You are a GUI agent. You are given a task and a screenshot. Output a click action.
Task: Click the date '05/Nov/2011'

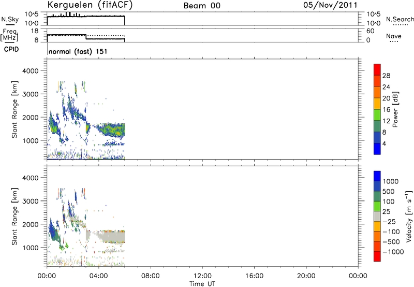click(330, 5)
